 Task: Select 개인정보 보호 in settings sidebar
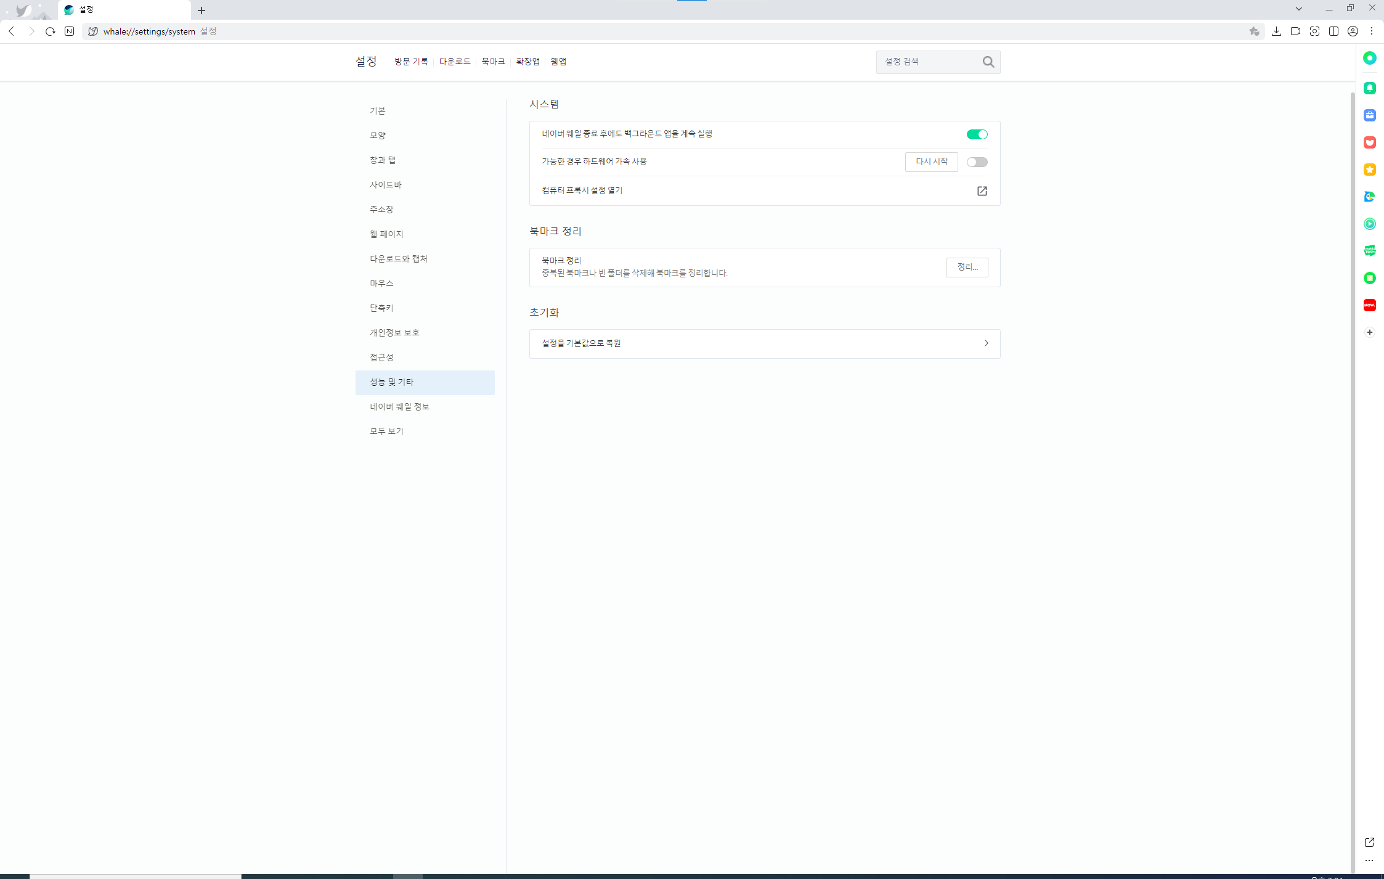coord(394,333)
